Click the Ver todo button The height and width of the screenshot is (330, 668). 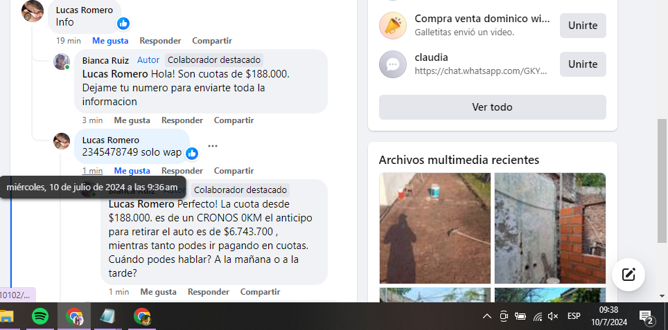point(492,107)
